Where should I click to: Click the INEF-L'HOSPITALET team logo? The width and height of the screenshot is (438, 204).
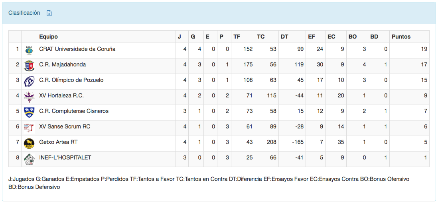pyautogui.click(x=29, y=158)
